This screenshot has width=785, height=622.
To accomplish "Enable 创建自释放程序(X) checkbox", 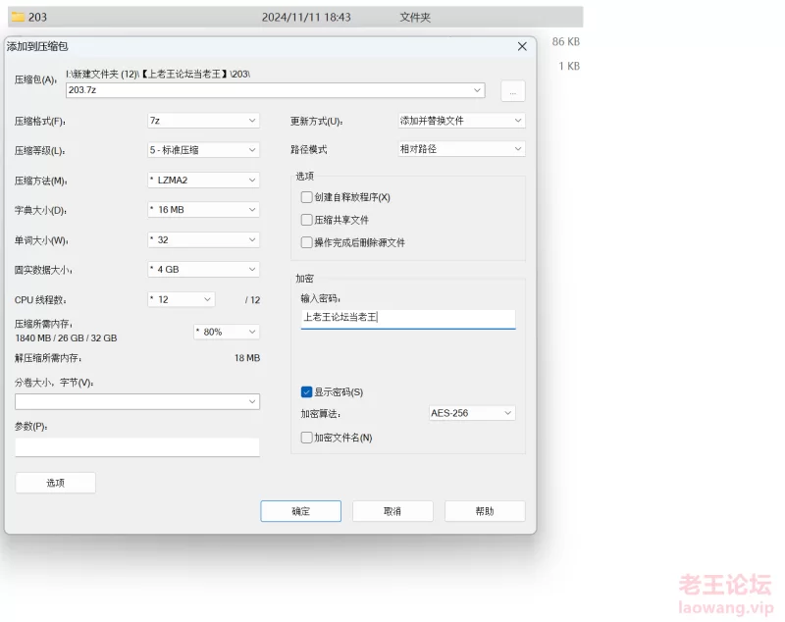I will [x=306, y=197].
